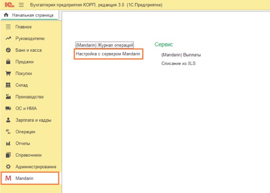Open the Руководителю section
The height and width of the screenshot is (193, 270).
click(x=31, y=38)
